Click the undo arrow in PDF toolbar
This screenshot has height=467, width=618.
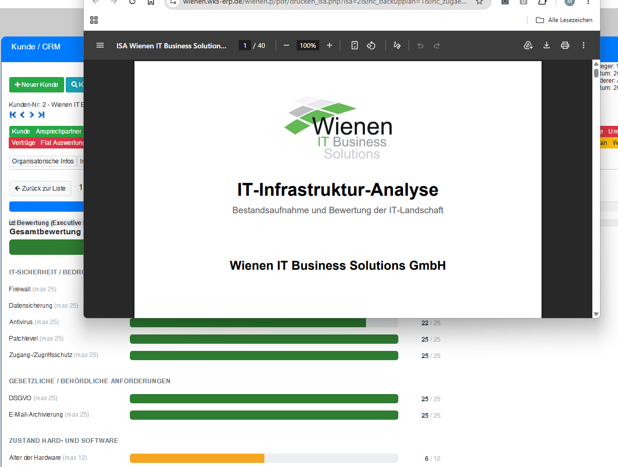point(420,45)
